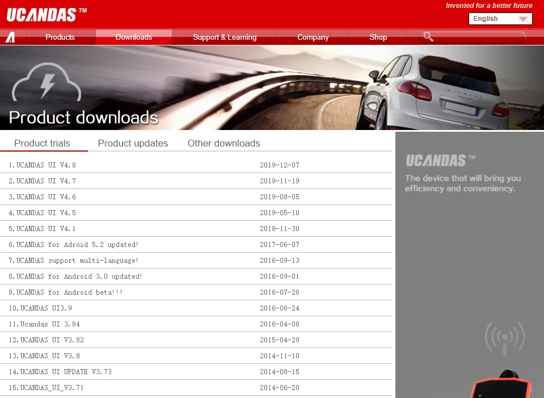Click the home logo icon in navbar
This screenshot has height=398, width=544.
[x=10, y=37]
